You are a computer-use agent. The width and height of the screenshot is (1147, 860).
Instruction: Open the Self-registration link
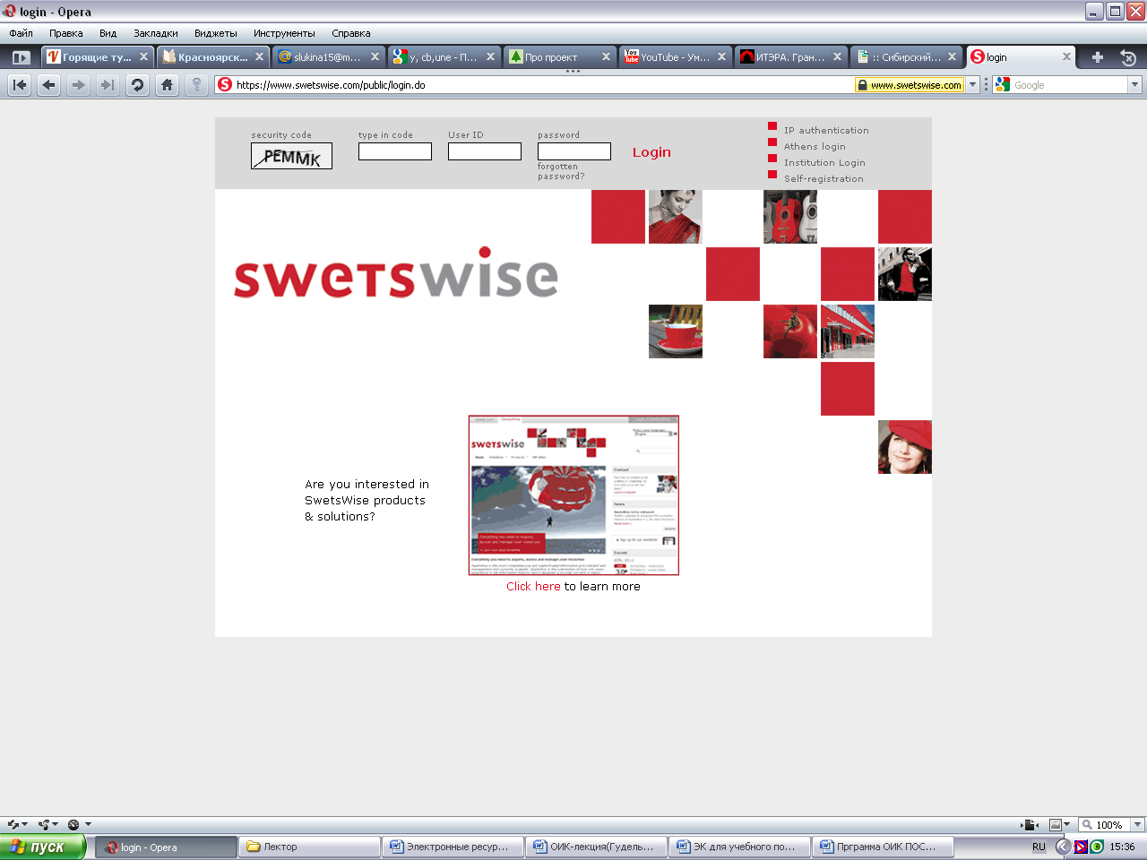[x=824, y=179]
